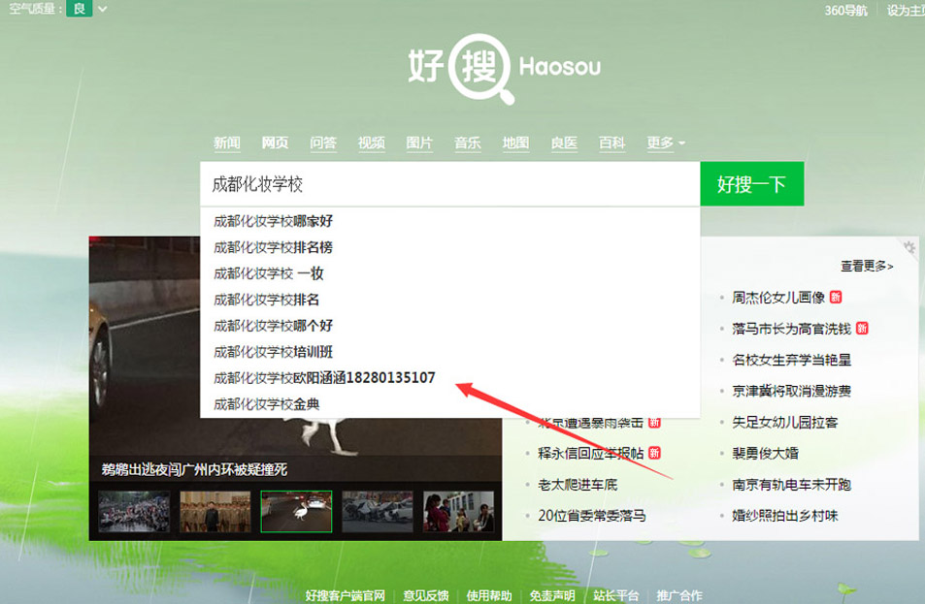Viewport: 925px width, 604px height.
Task: Open the 查看更多 news link
Action: [x=866, y=266]
